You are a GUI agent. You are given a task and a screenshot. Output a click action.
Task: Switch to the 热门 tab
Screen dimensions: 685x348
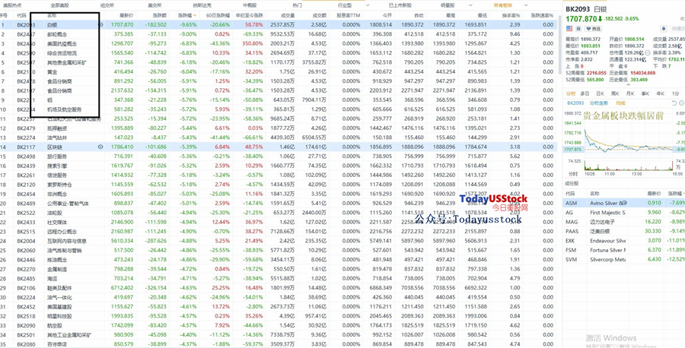pyautogui.click(x=297, y=5)
